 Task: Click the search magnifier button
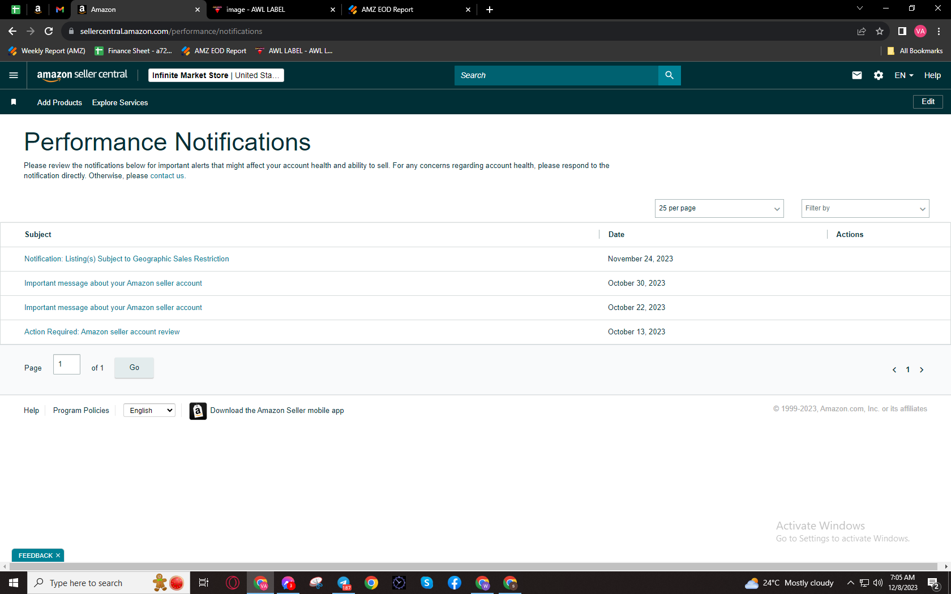pos(669,75)
